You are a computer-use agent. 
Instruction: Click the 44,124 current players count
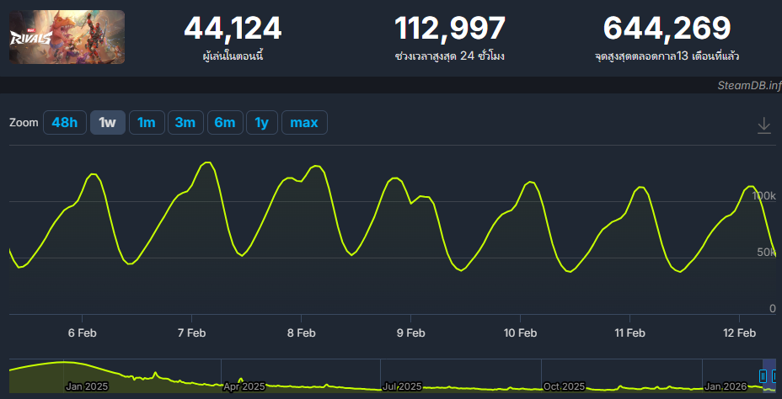233,29
